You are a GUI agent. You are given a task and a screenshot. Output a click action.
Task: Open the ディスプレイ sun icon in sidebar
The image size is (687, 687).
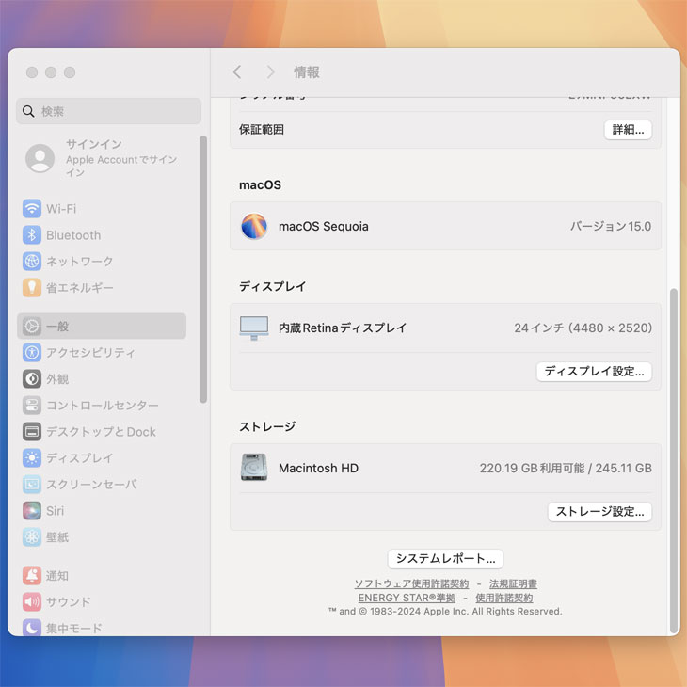32,458
